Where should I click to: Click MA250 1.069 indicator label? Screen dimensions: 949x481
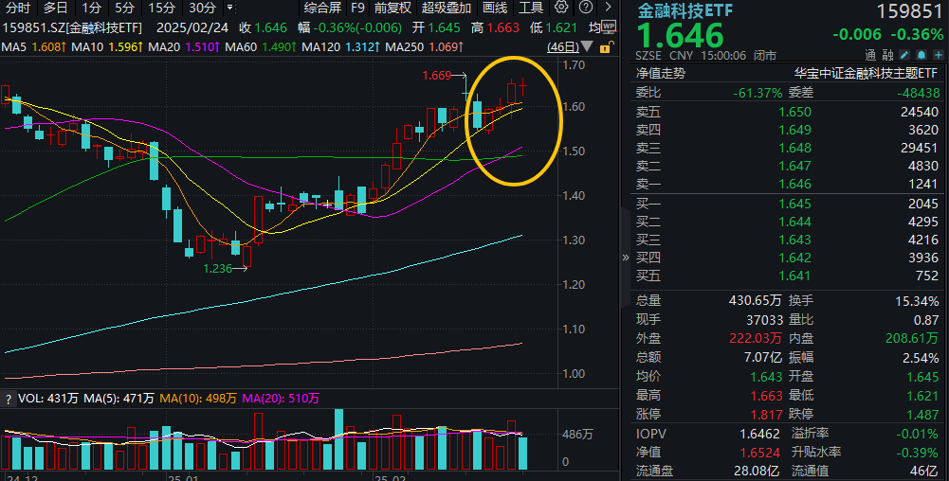coord(425,47)
